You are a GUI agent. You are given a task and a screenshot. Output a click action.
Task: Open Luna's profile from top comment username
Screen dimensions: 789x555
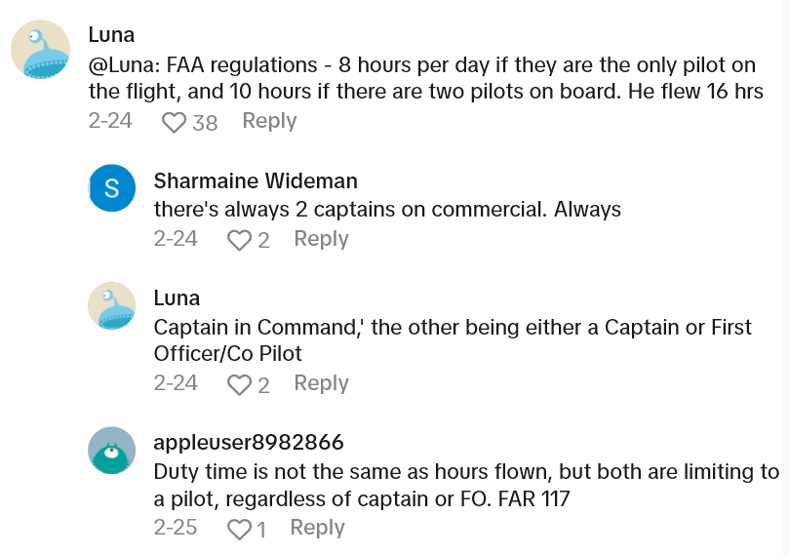111,35
